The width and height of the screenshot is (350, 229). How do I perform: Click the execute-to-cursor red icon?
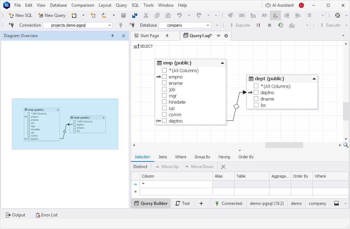coord(258,25)
